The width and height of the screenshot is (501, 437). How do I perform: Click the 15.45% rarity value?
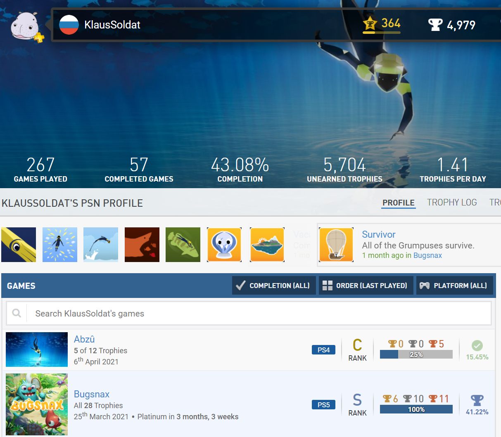coord(477,357)
